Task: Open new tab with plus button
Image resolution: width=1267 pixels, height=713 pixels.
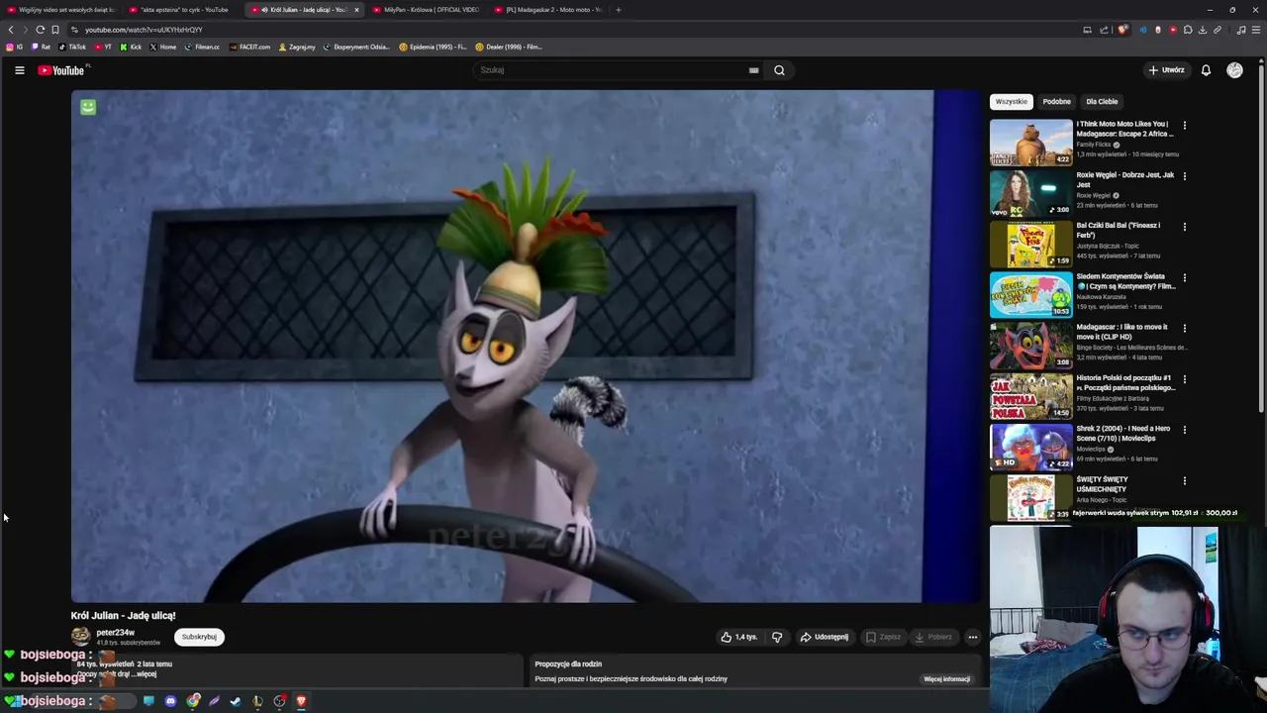Action: point(618,10)
